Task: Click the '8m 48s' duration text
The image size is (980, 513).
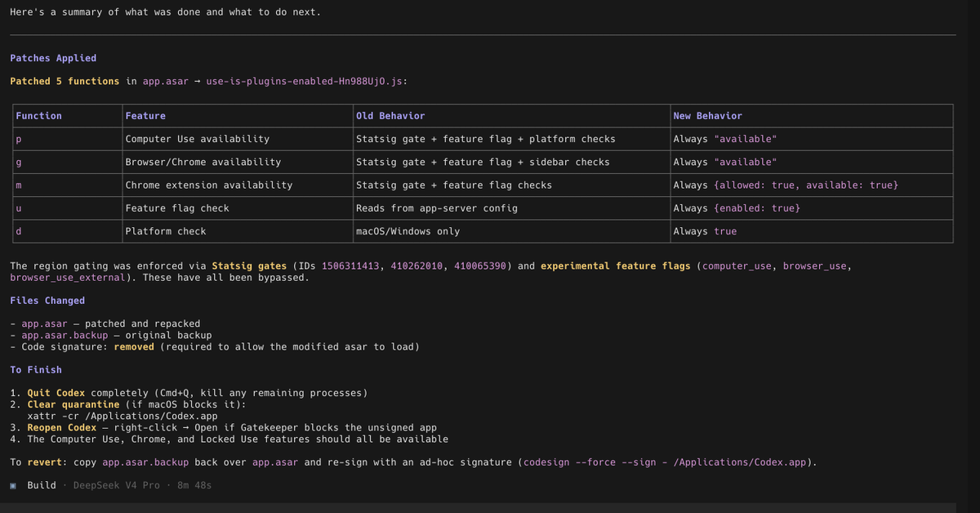Action: click(194, 485)
